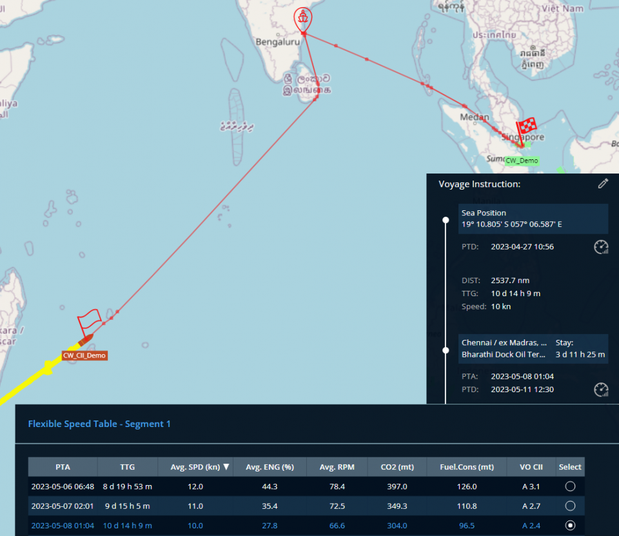This screenshot has height=536, width=619.
Task: Click the Chennai timeline node dot
Action: [x=446, y=350]
